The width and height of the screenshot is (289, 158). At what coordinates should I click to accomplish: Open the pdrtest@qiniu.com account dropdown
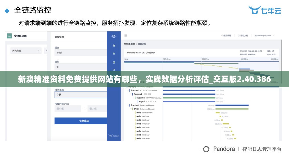click(x=264, y=36)
